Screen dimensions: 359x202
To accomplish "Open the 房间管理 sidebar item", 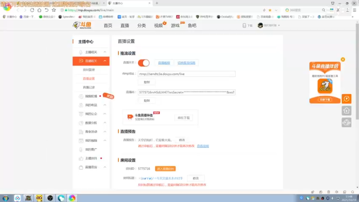I will tap(88, 70).
